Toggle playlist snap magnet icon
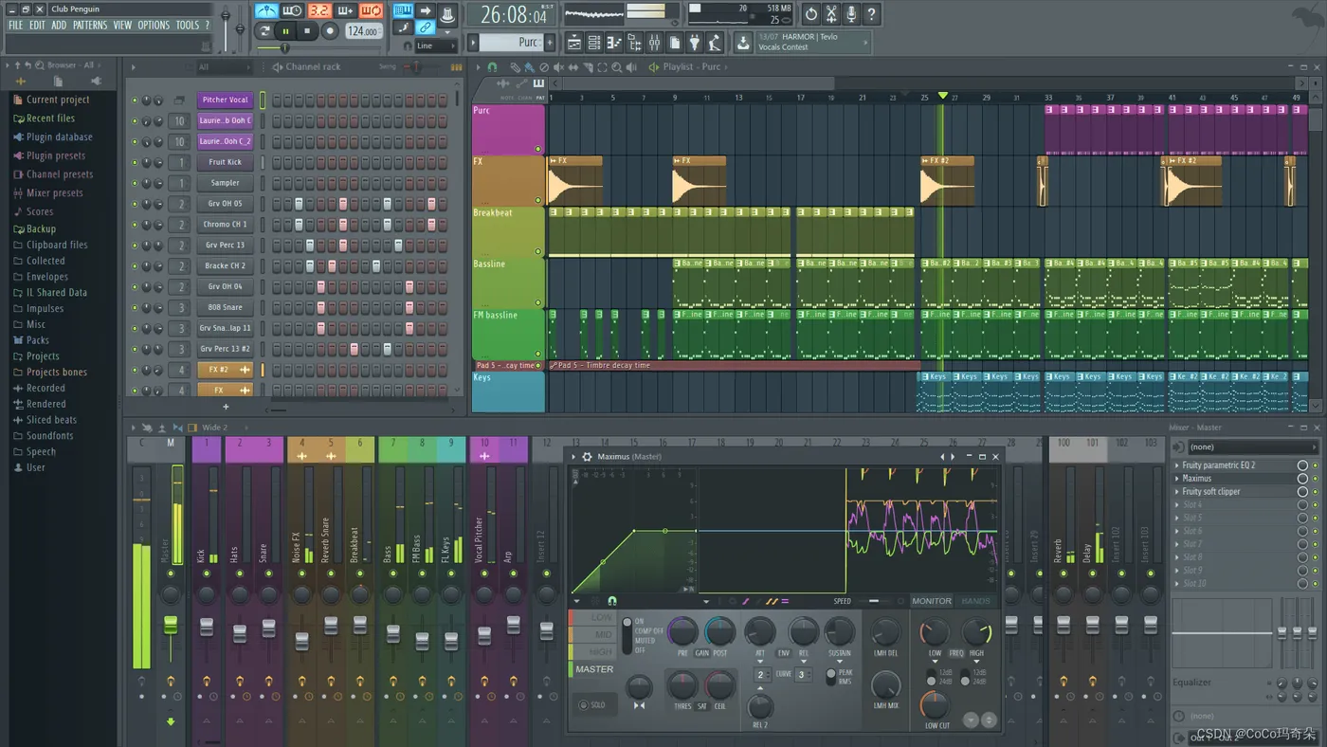1327x747 pixels. [492, 67]
